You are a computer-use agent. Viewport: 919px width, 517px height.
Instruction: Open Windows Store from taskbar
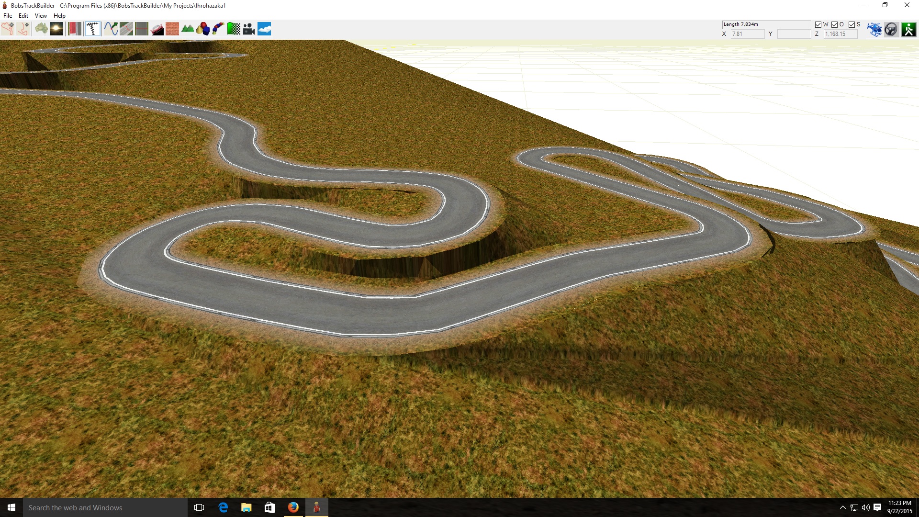(x=269, y=507)
